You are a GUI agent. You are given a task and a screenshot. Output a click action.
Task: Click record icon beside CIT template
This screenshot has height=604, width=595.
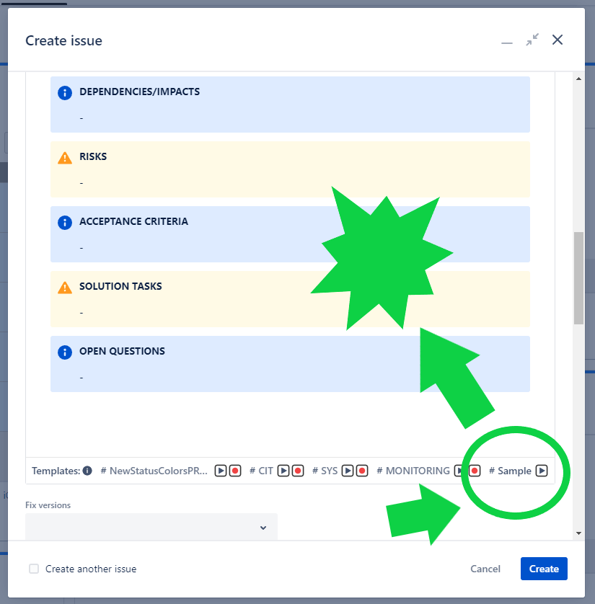[298, 471]
